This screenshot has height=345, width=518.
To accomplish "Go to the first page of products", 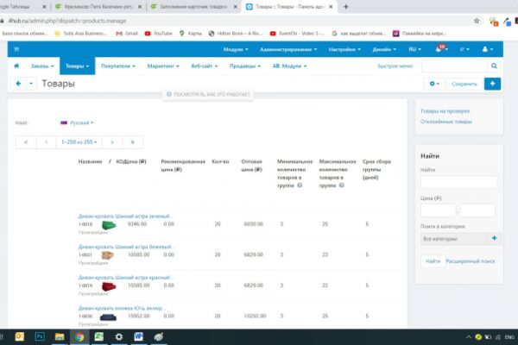I will click(x=26, y=142).
